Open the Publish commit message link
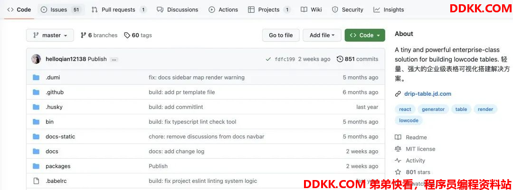 coord(97,59)
